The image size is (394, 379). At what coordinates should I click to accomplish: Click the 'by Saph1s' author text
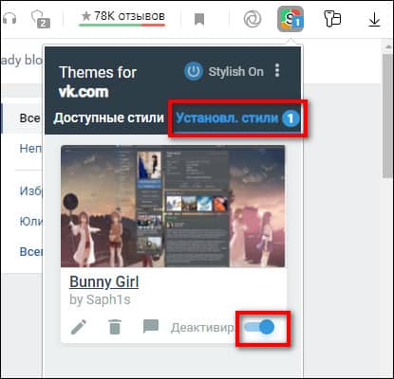coord(100,299)
